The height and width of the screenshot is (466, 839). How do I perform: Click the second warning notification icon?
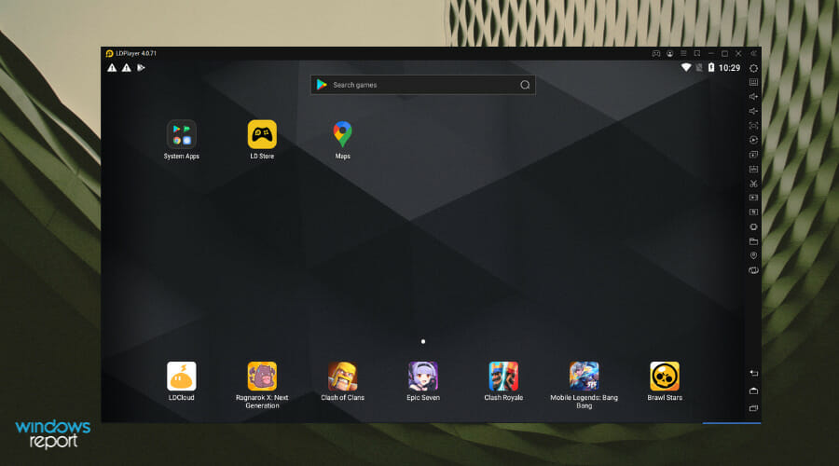(126, 68)
